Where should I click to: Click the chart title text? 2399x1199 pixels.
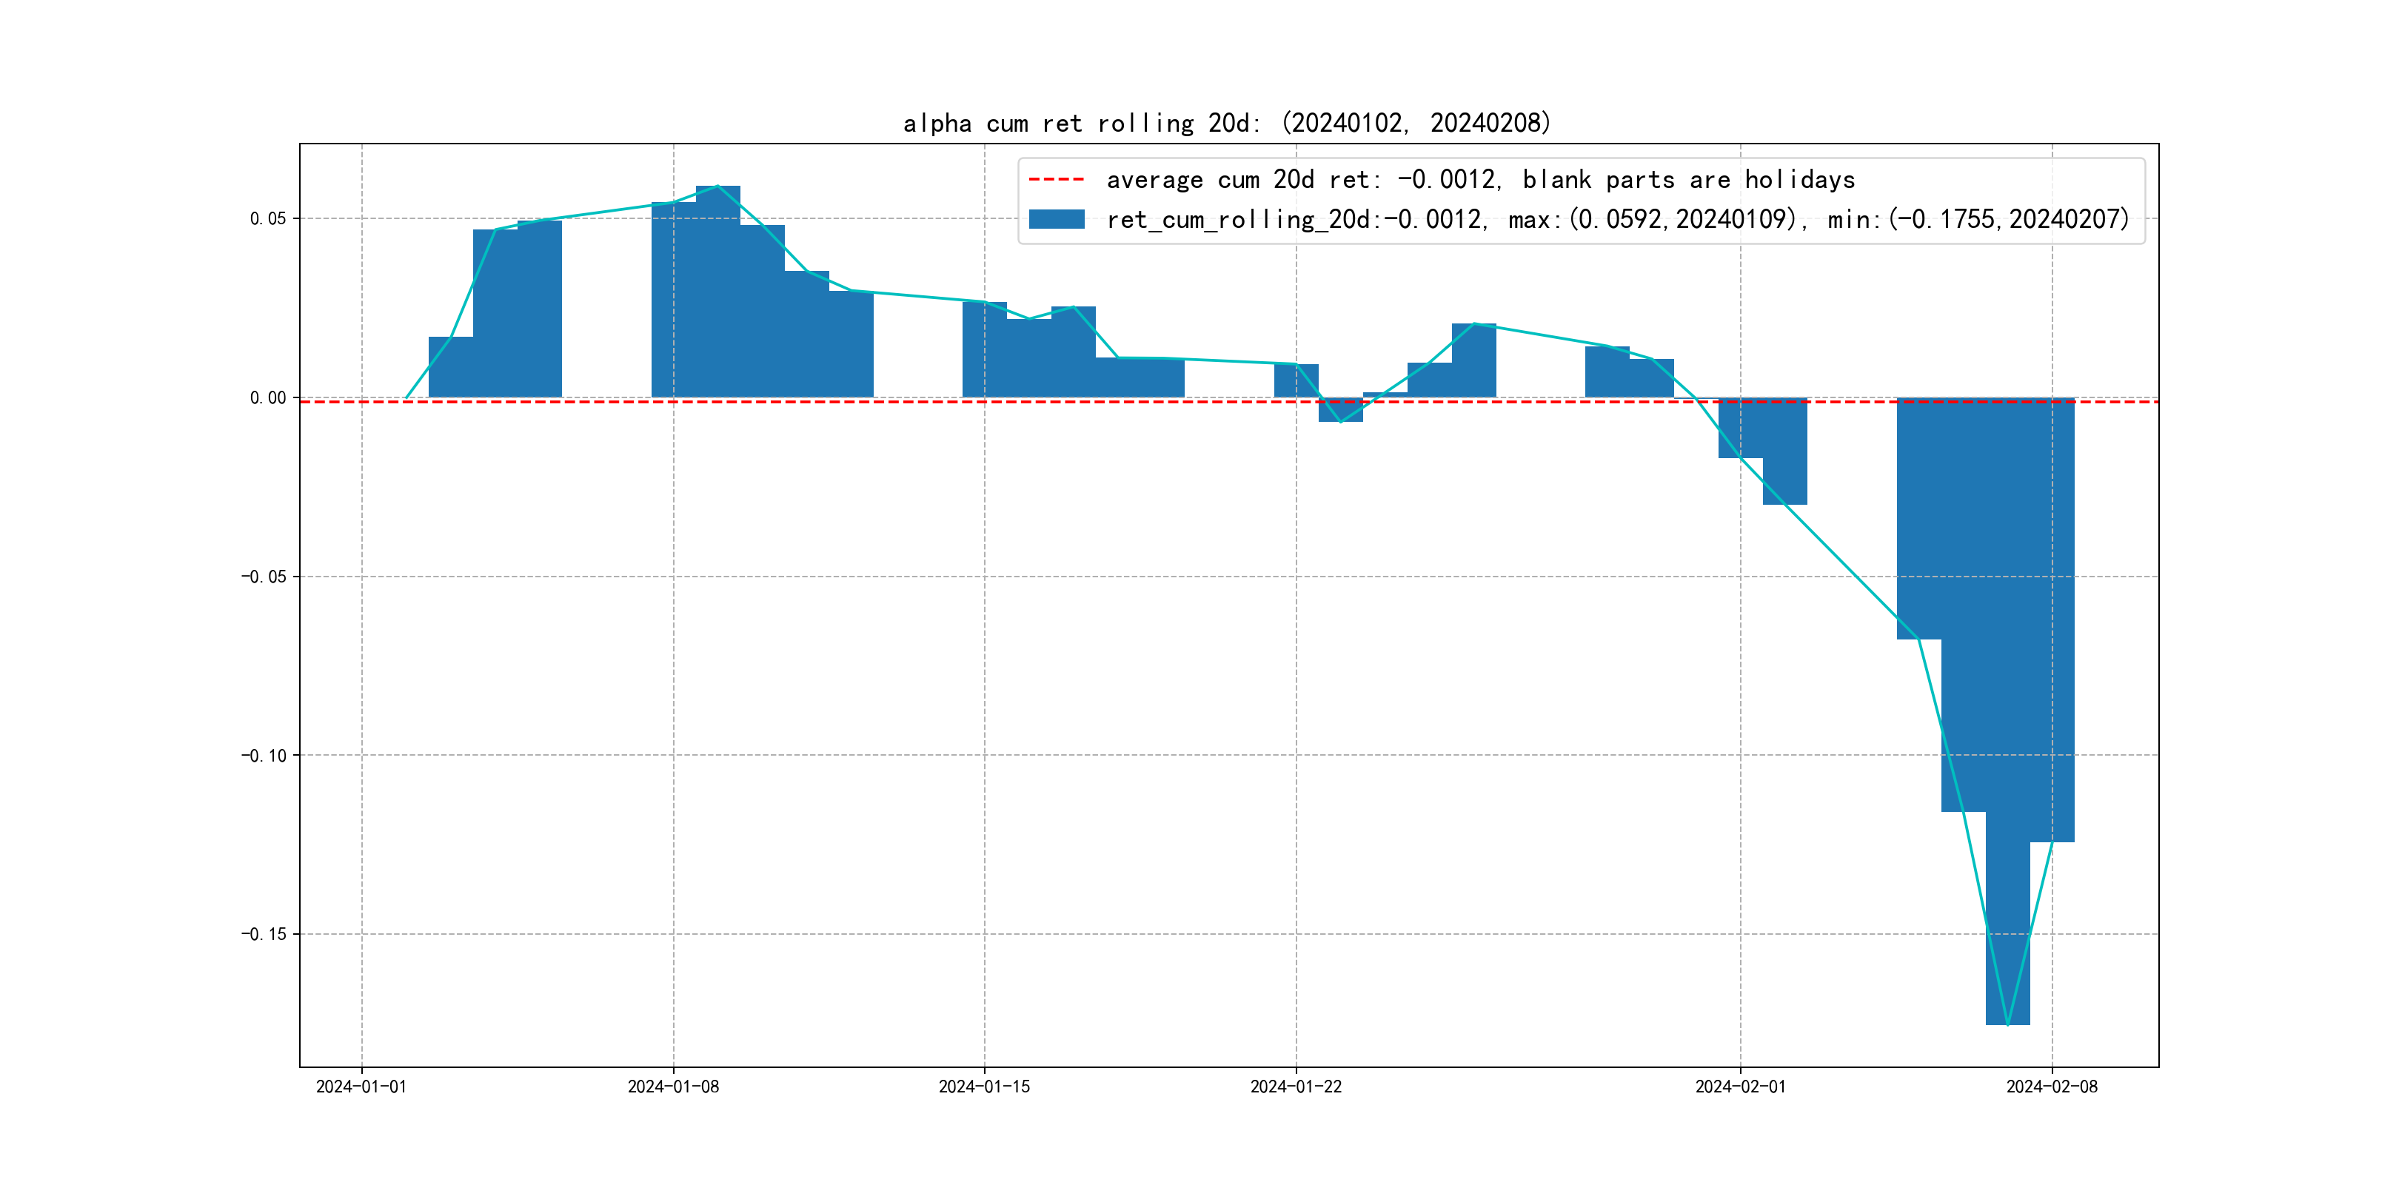tap(1226, 123)
